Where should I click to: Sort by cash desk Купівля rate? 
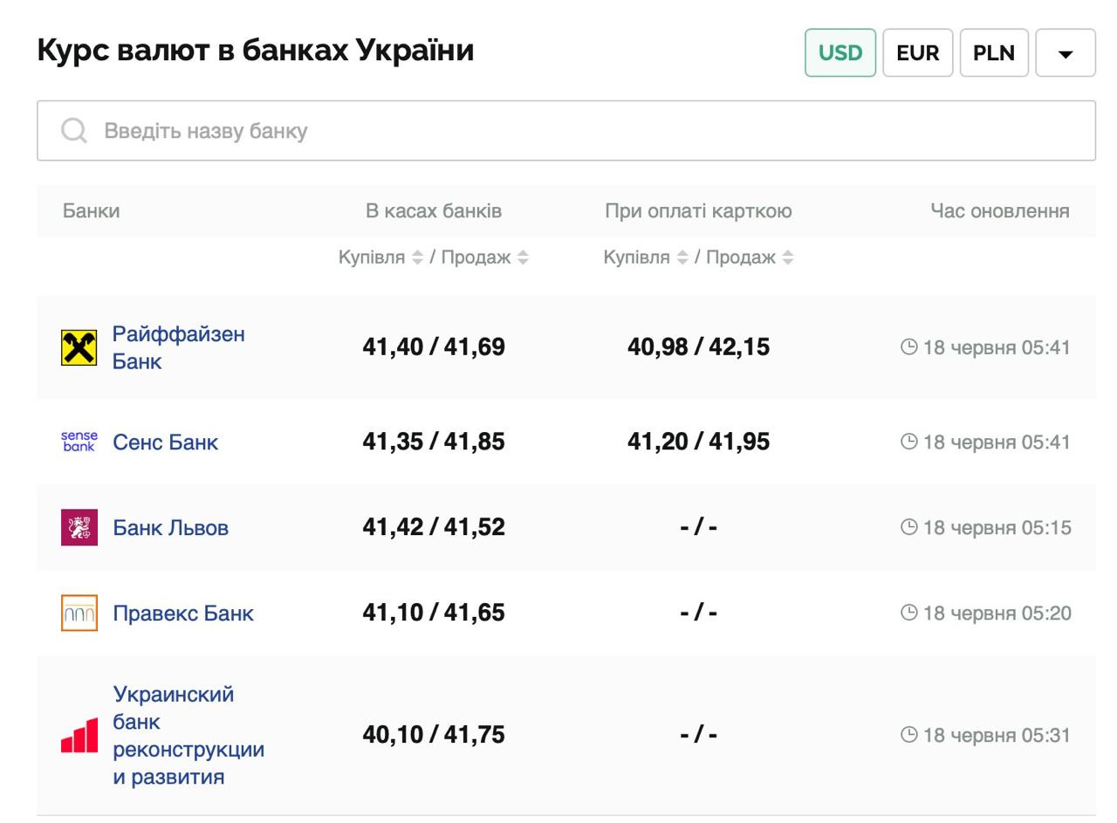coord(417,257)
